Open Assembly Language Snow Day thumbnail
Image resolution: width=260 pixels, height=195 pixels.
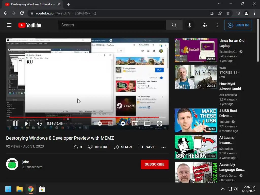pos(196,172)
